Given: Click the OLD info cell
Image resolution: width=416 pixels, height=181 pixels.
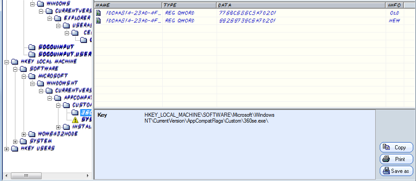Looking at the screenshot, I should [x=395, y=13].
